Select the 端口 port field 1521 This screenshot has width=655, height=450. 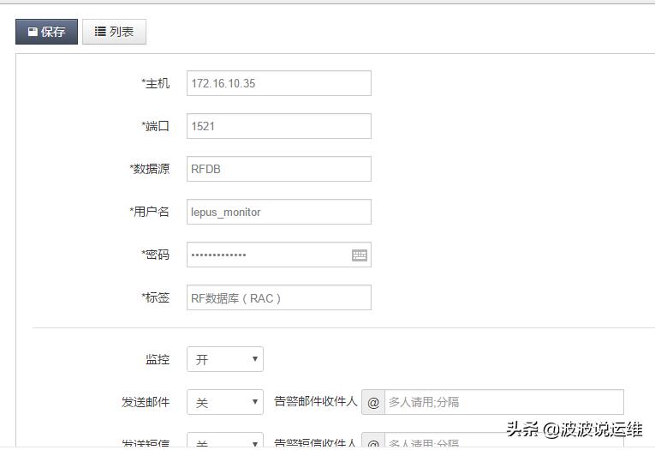coord(278,126)
